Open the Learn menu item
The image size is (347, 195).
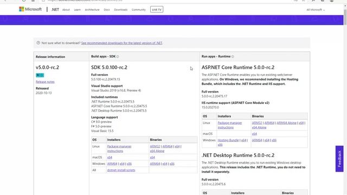click(77, 10)
